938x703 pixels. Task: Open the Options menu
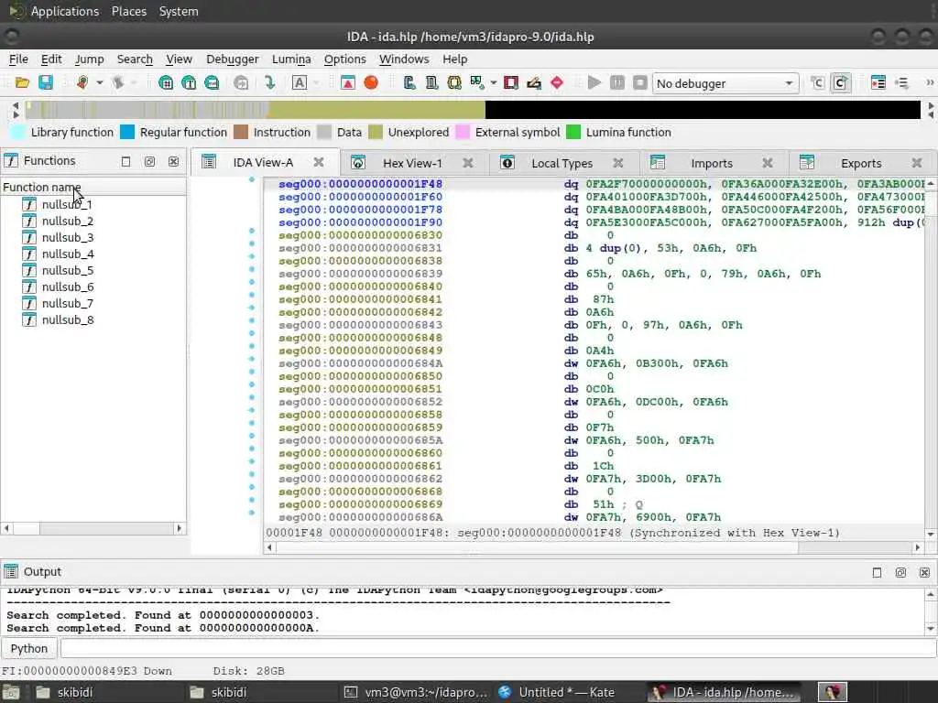click(x=344, y=59)
